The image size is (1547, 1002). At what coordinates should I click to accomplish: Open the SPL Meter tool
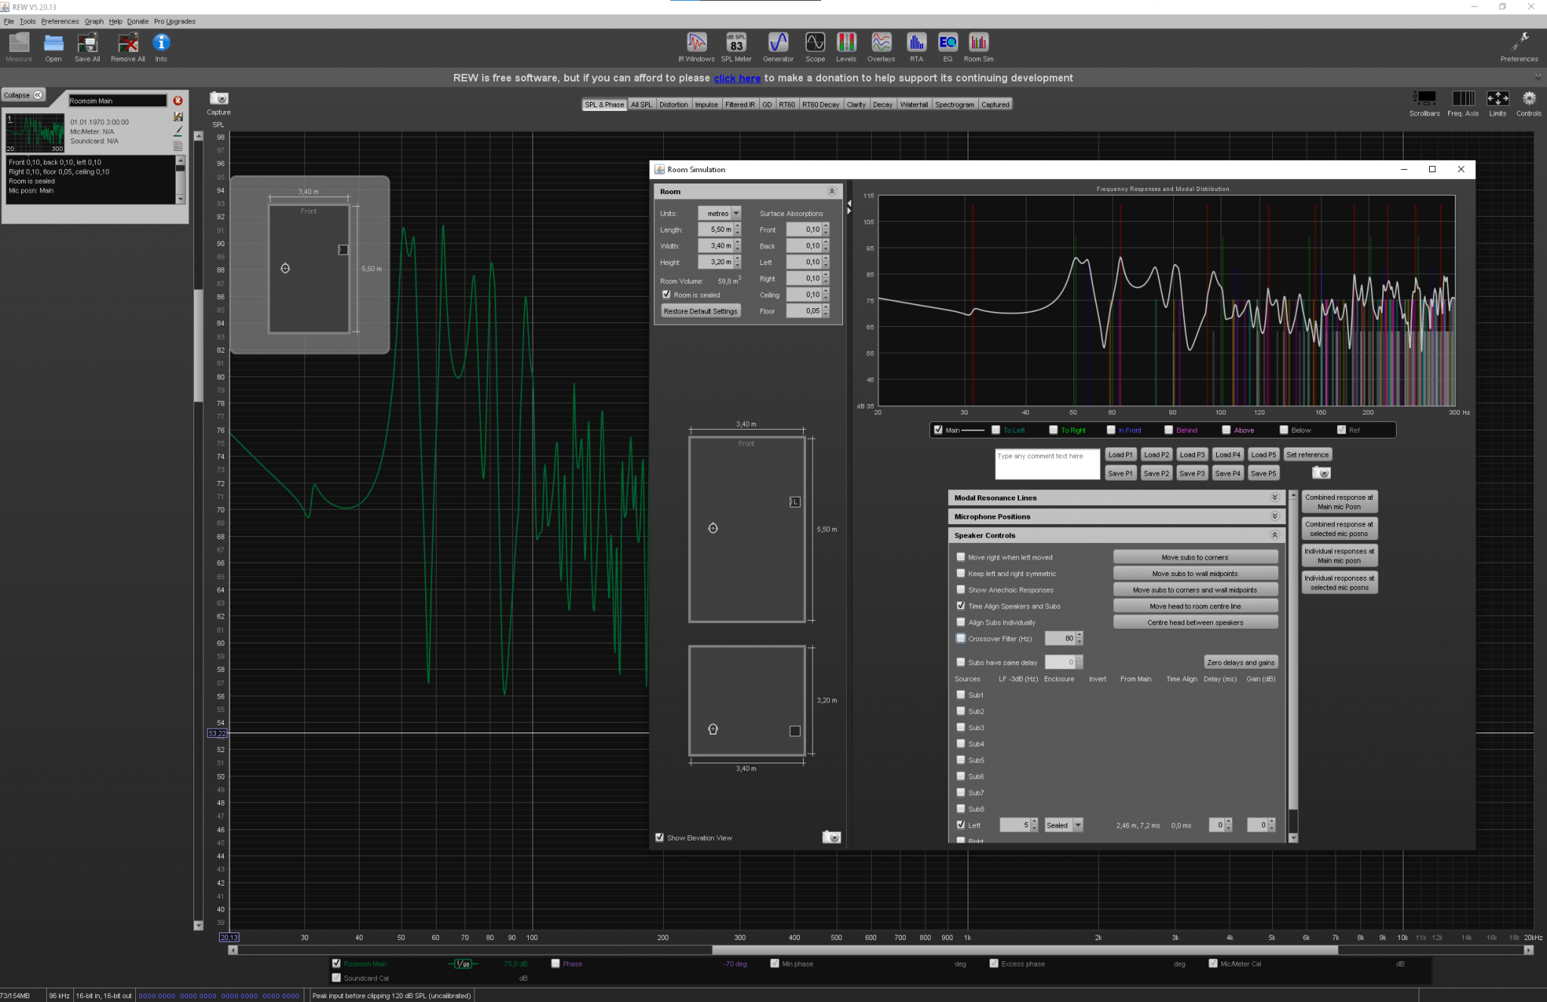click(736, 48)
